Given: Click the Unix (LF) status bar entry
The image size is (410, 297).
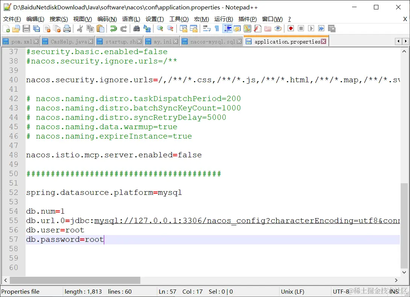Looking at the screenshot, I should (293, 291).
